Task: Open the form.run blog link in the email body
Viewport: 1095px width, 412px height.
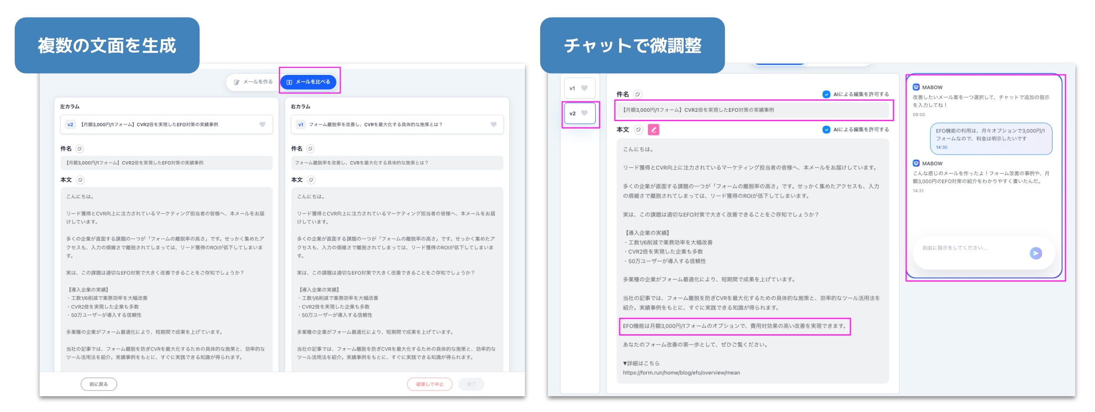Action: point(681,373)
